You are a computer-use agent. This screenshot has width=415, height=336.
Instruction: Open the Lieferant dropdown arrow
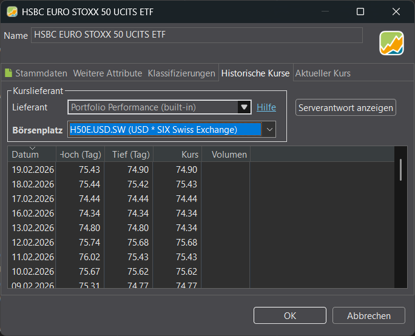pyautogui.click(x=245, y=108)
